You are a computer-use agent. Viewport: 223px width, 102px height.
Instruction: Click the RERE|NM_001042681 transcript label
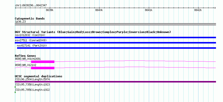pos(28,59)
